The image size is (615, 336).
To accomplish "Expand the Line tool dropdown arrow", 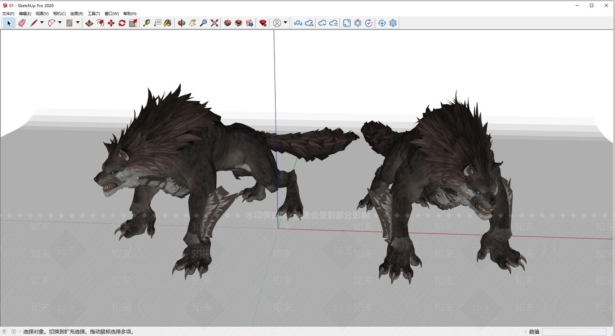I will coord(42,23).
